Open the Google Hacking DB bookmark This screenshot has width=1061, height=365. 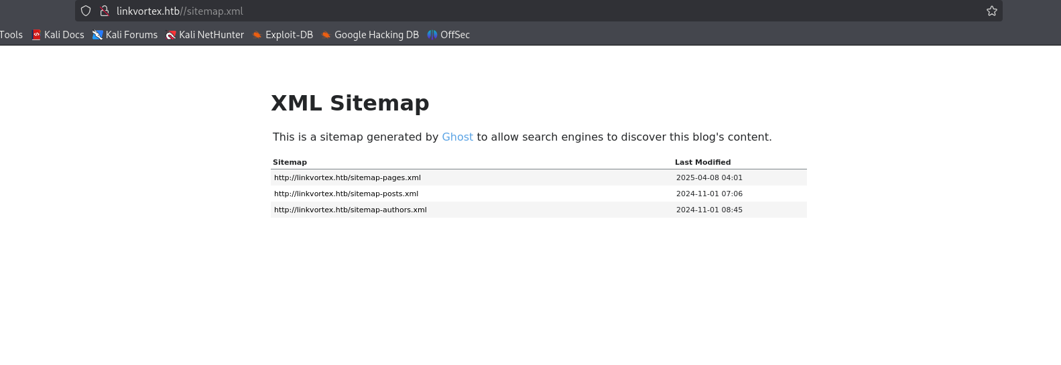(x=370, y=35)
